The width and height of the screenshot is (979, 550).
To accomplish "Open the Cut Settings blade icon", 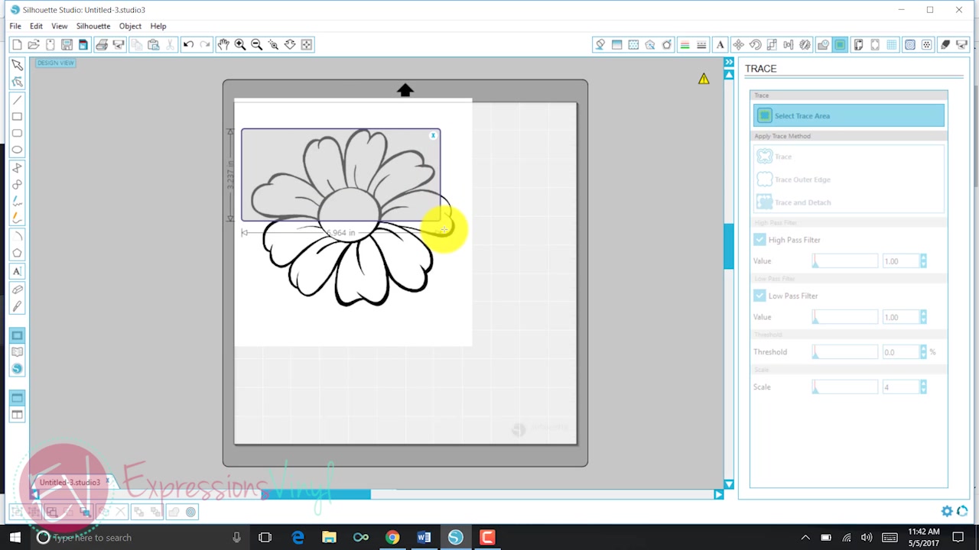I will [945, 45].
